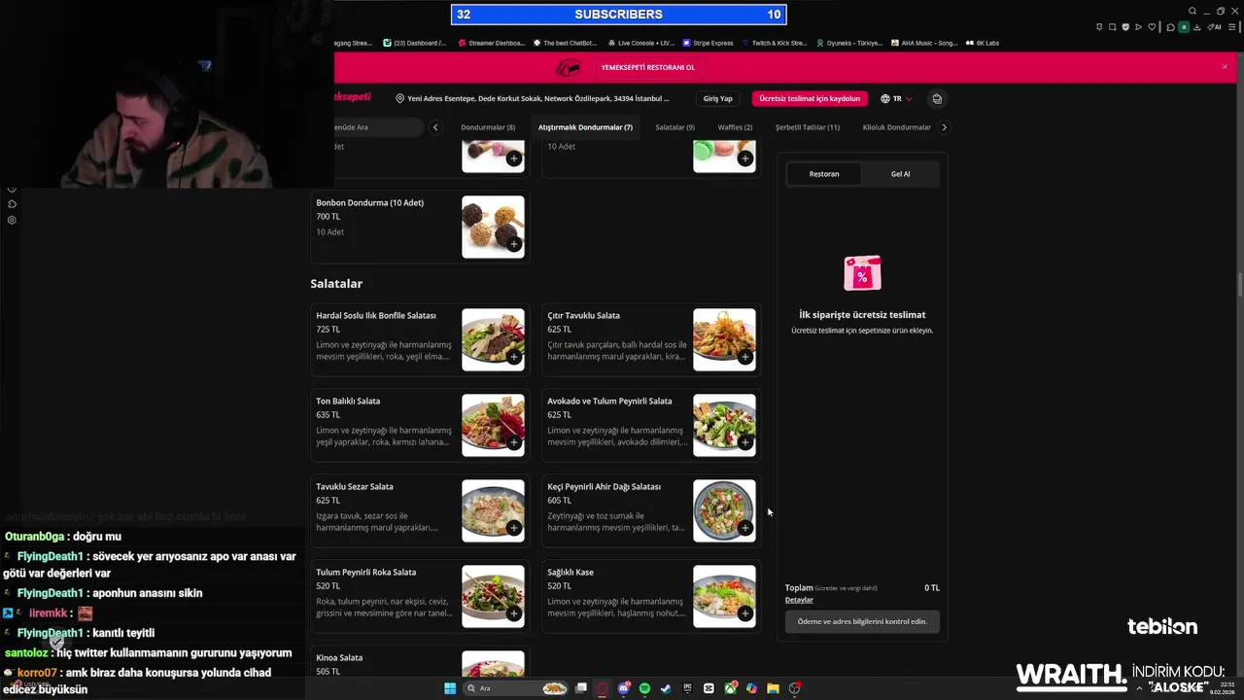
Task: Click the location pin icon beside address
Action: (x=399, y=98)
